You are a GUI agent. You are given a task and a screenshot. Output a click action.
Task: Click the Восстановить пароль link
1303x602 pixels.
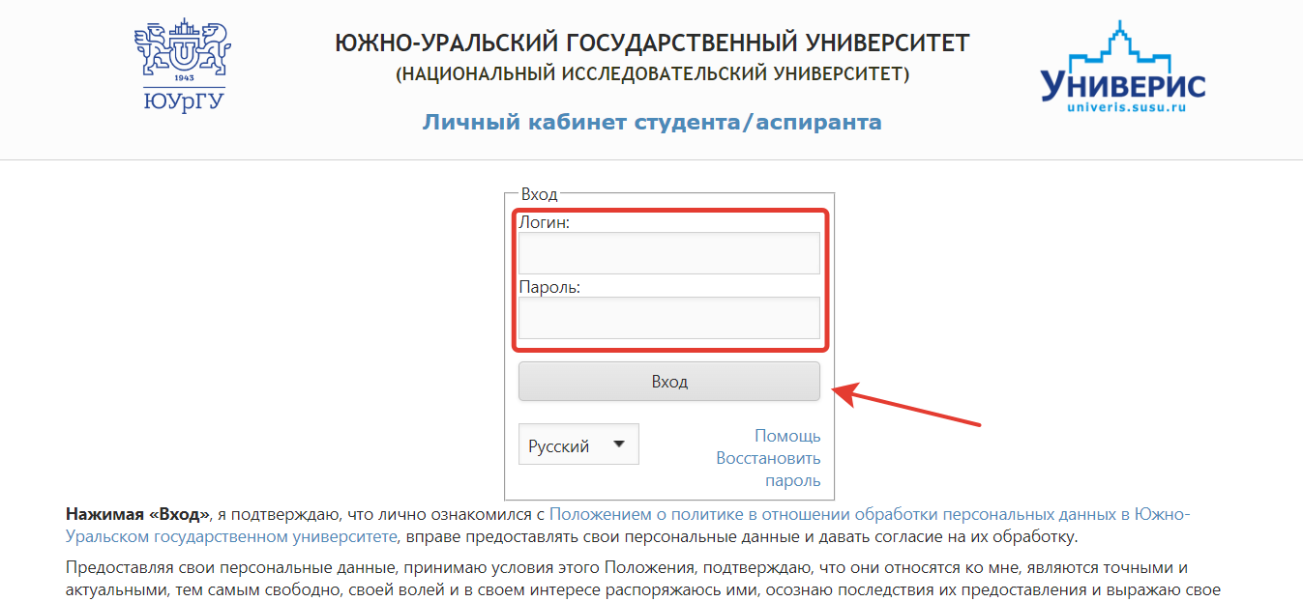pyautogui.click(x=768, y=469)
